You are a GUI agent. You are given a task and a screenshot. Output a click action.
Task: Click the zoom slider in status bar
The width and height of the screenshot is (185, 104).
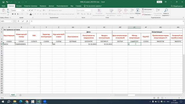172,98
